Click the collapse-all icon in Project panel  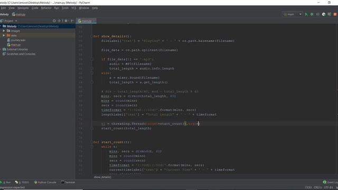(59, 21)
